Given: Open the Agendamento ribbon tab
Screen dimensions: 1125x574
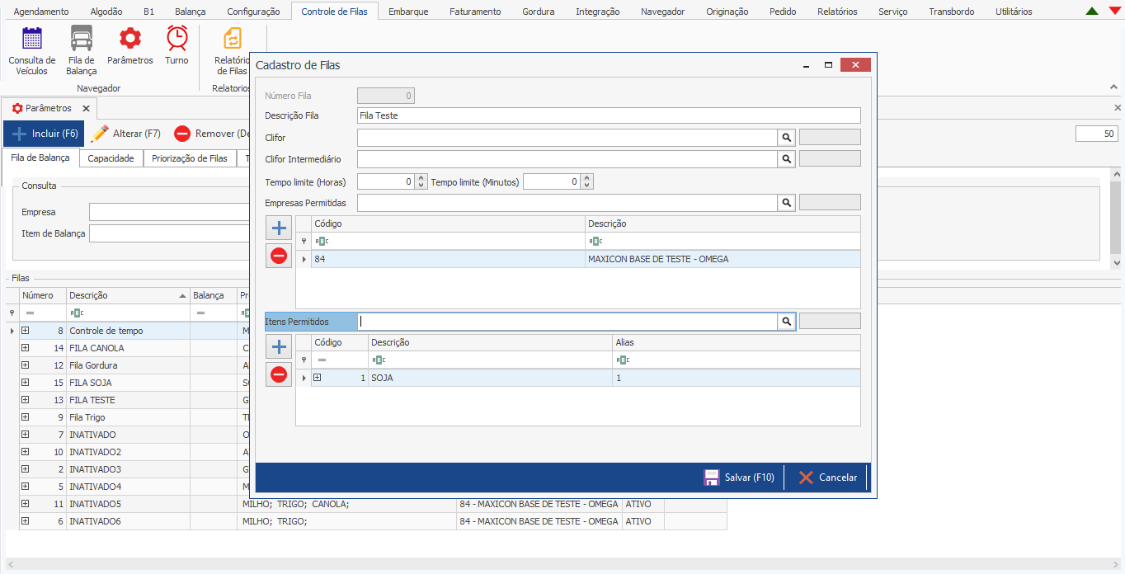Looking at the screenshot, I should point(41,12).
